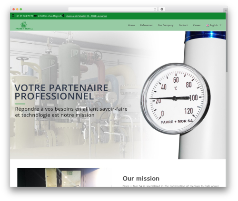This screenshot has height=201, width=238.
Task: Click the phone icon in the top bar
Action: click(x=13, y=16)
